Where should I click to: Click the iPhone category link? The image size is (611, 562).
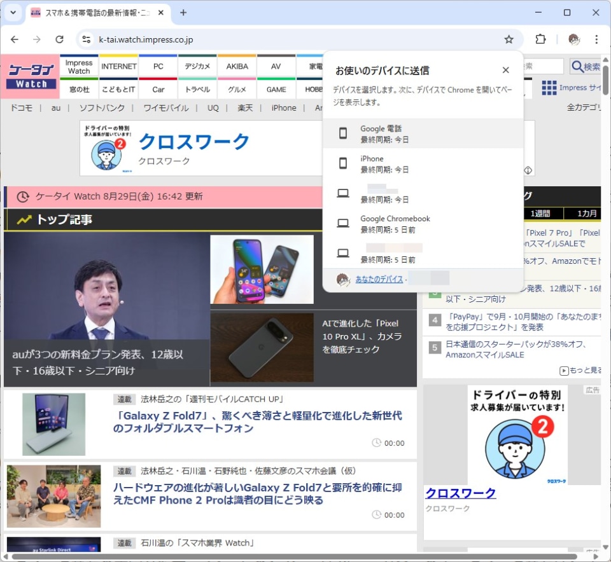click(x=284, y=108)
